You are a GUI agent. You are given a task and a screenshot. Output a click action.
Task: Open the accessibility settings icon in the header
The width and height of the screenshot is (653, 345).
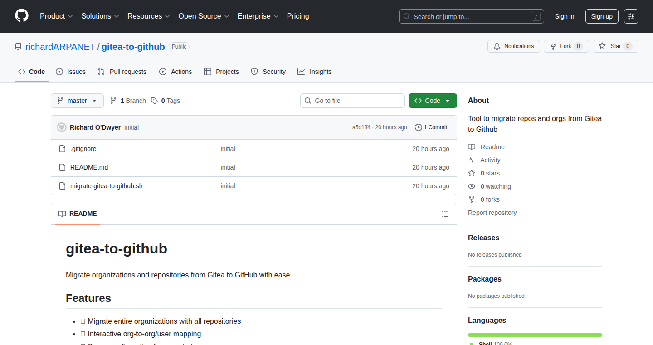(631, 16)
